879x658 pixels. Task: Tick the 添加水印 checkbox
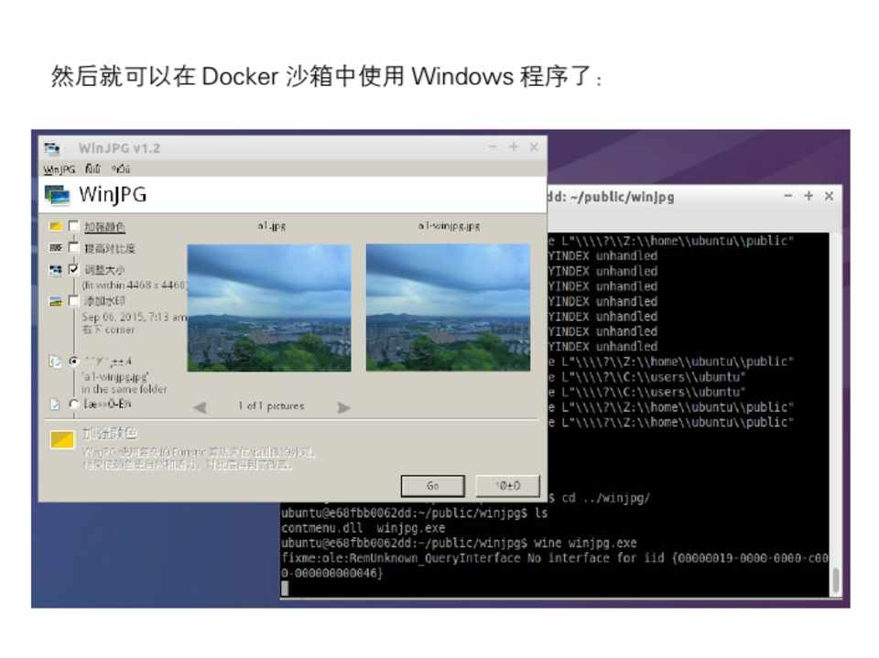74,300
